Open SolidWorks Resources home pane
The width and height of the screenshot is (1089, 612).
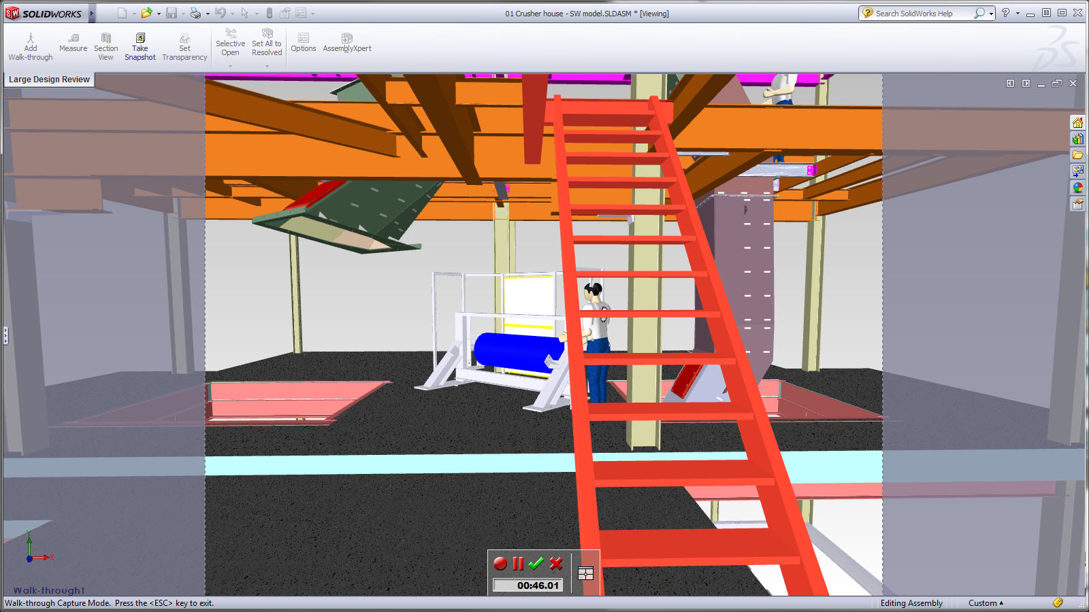click(x=1077, y=122)
